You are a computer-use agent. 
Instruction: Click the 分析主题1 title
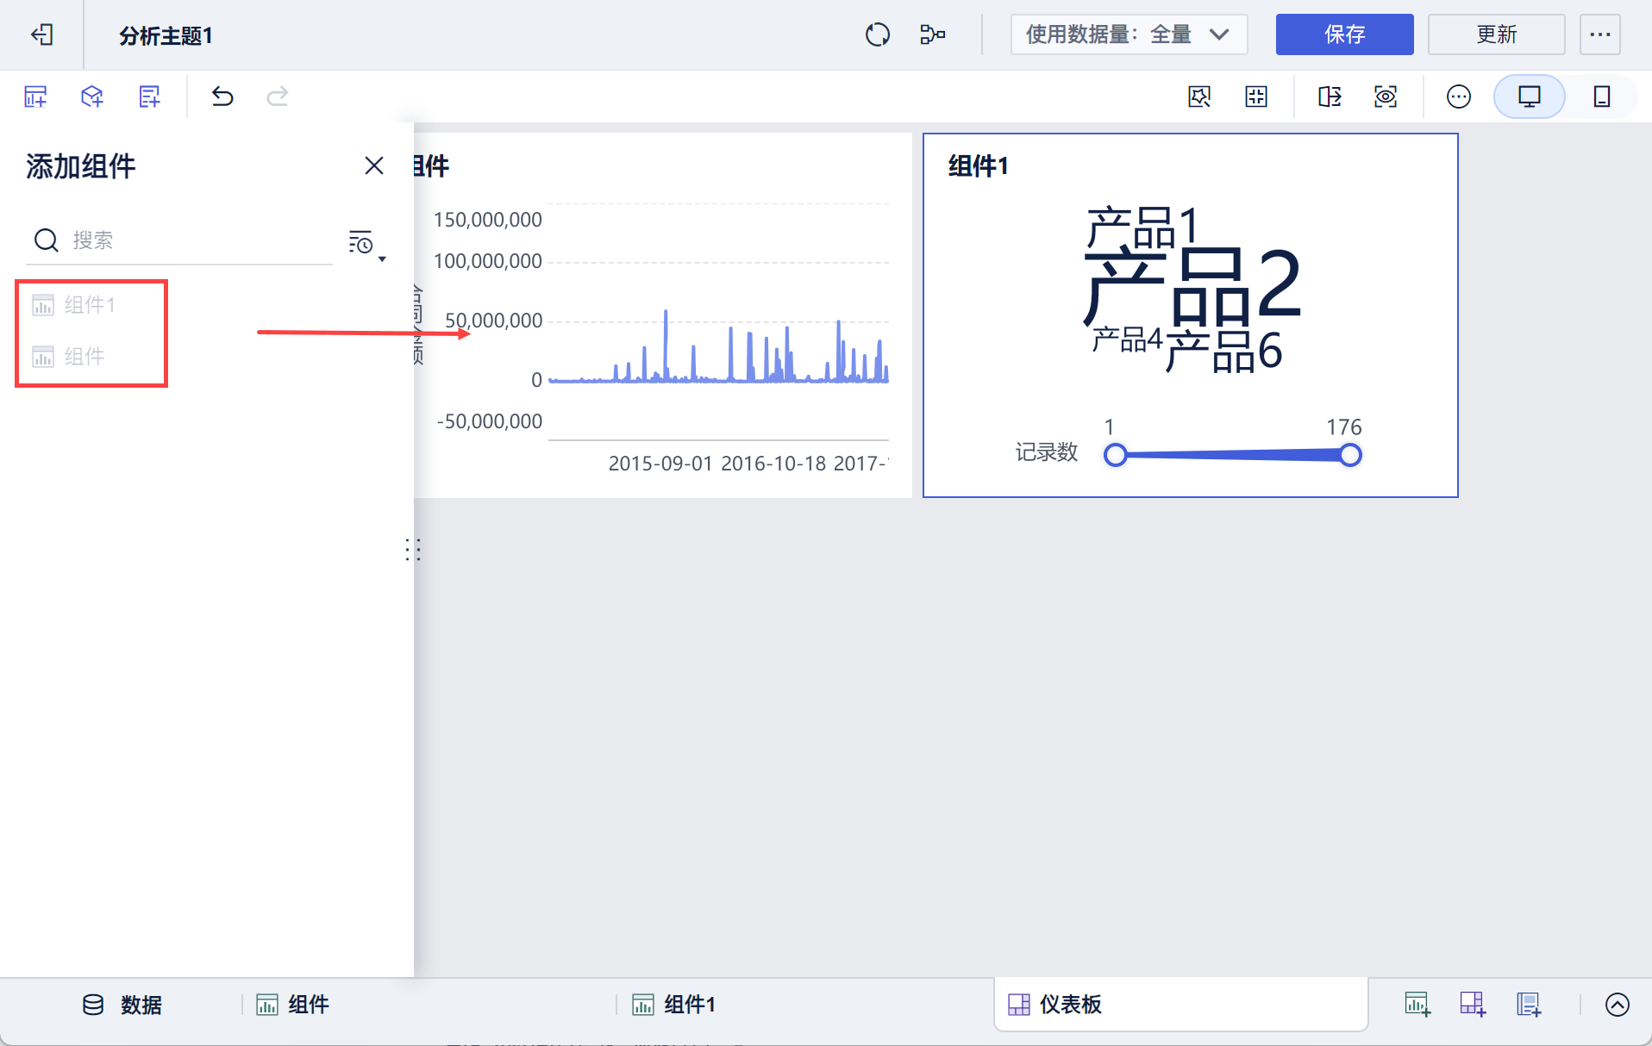point(166,35)
